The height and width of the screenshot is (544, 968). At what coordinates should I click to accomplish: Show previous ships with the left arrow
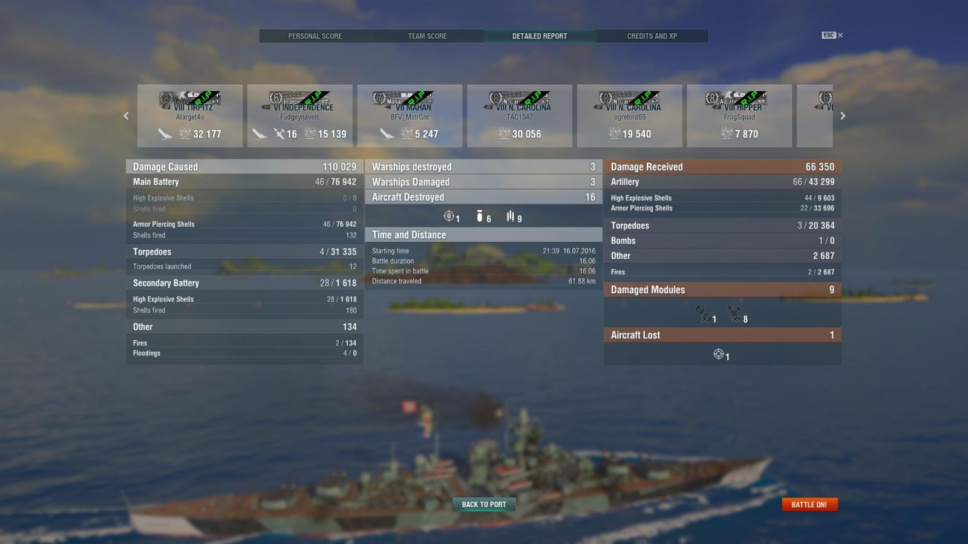pyautogui.click(x=126, y=116)
